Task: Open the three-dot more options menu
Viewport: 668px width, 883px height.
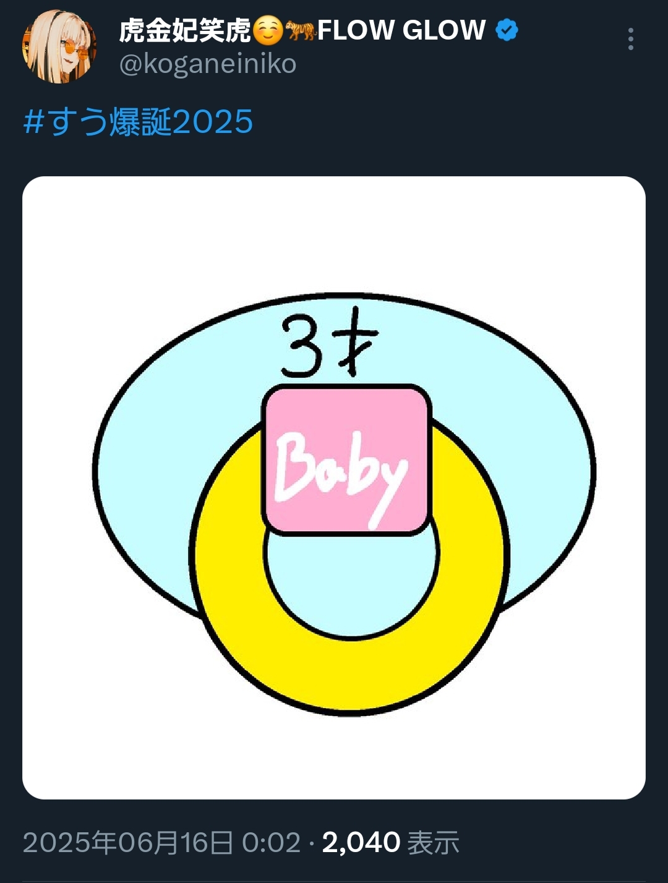Action: click(630, 39)
